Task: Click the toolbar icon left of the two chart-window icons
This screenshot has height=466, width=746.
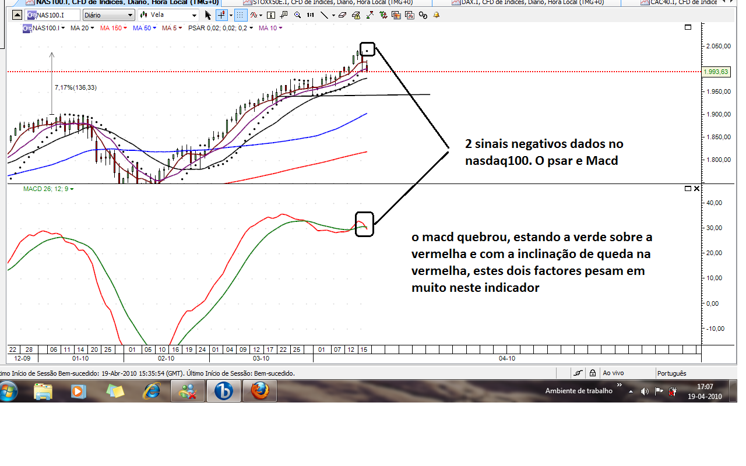Action: (x=383, y=15)
